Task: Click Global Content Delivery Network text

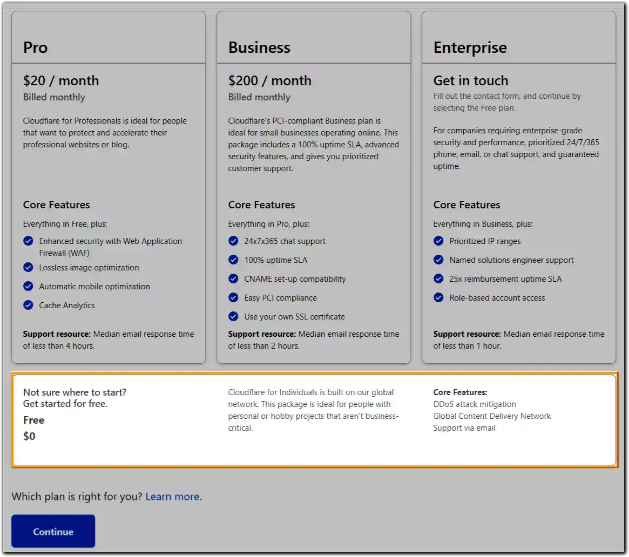Action: (492, 416)
